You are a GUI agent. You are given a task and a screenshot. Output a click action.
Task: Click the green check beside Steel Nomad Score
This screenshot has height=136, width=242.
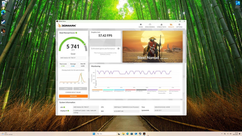point(76,33)
